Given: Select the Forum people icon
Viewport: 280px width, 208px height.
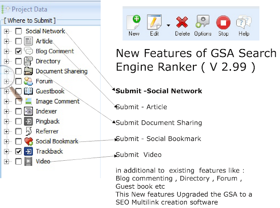Looking at the screenshot, I should click(x=28, y=81).
